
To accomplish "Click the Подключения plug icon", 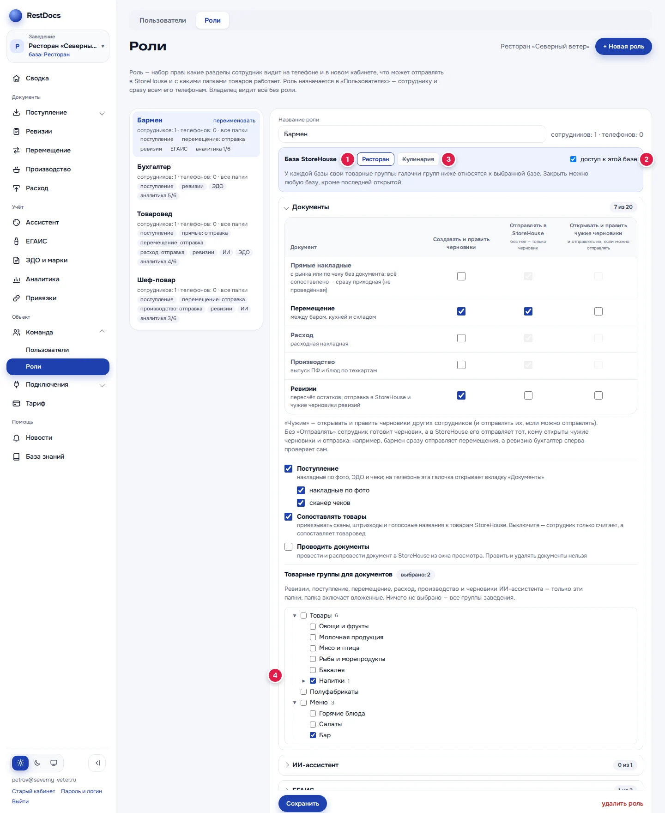I will (17, 385).
